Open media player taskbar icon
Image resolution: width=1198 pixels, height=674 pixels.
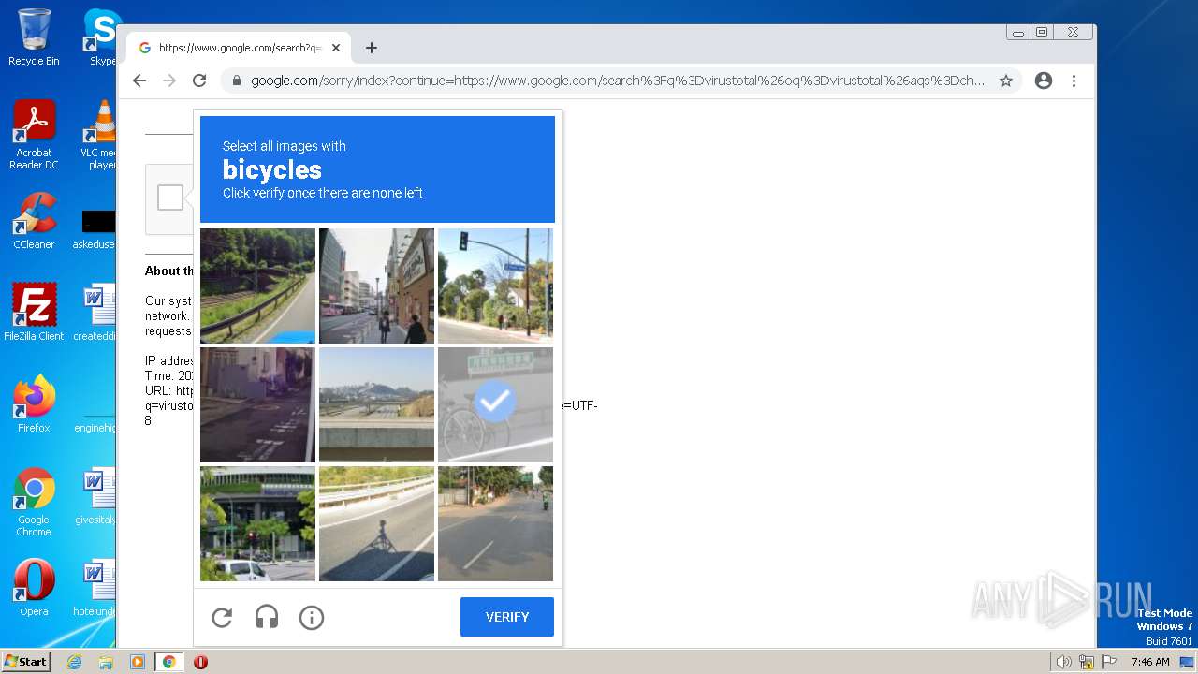click(138, 662)
